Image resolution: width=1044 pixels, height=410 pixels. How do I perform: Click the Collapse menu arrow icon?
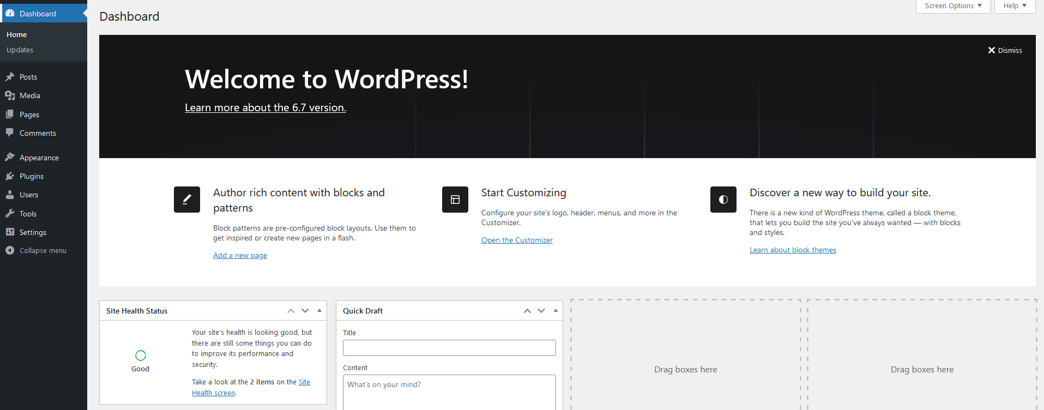pyautogui.click(x=10, y=250)
